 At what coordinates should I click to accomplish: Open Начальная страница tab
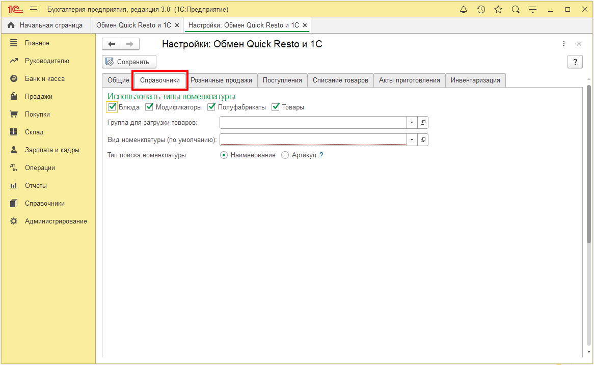point(45,25)
